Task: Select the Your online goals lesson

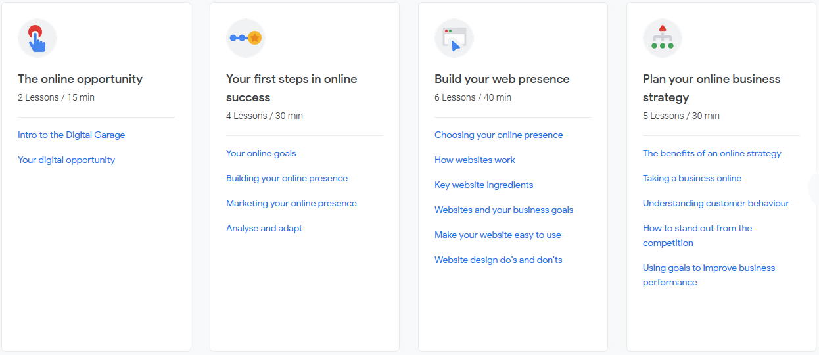Action: (261, 153)
